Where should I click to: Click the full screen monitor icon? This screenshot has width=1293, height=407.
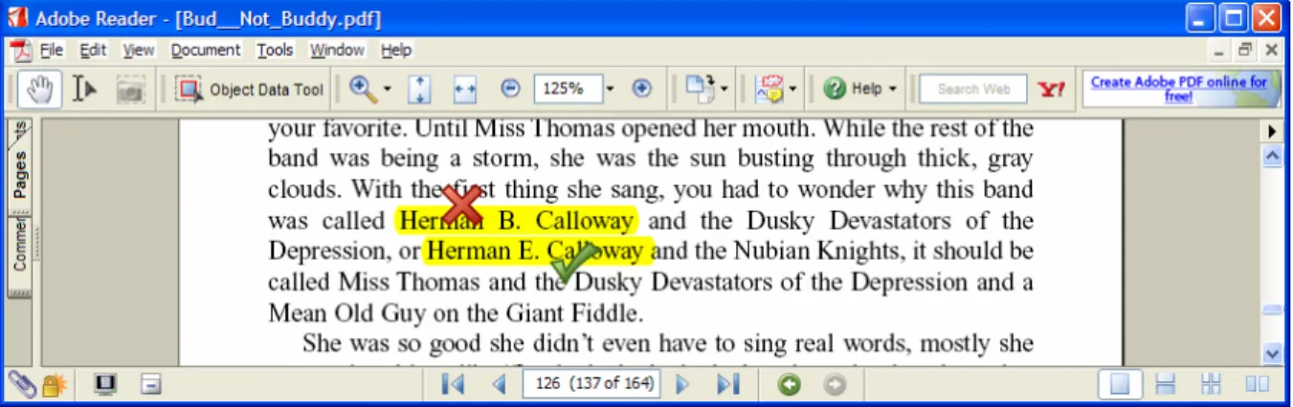105,384
